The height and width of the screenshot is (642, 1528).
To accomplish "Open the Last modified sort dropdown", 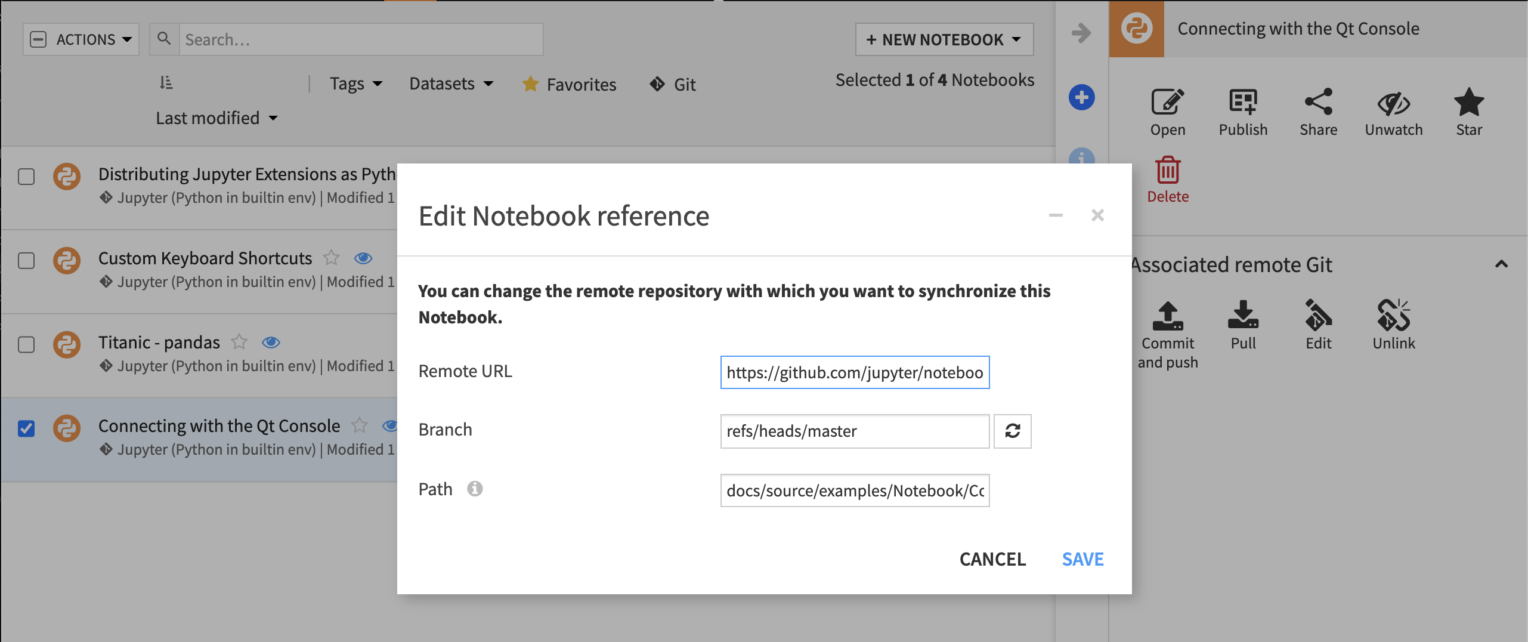I will pos(216,118).
